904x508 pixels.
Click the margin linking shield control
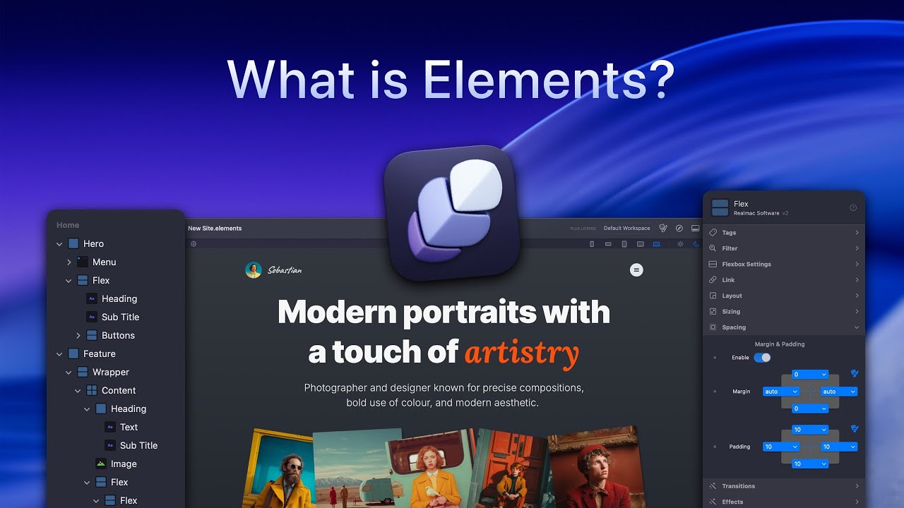(x=854, y=374)
